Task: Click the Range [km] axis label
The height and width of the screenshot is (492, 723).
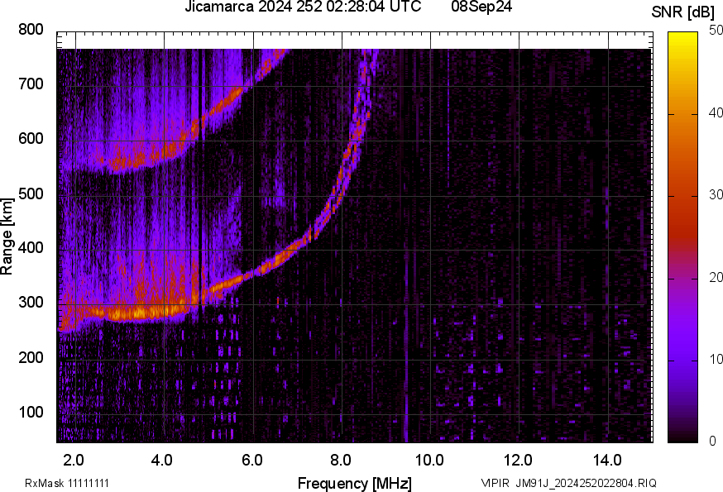Action: click(7, 236)
